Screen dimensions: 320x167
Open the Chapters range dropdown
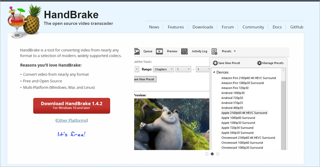point(164,69)
